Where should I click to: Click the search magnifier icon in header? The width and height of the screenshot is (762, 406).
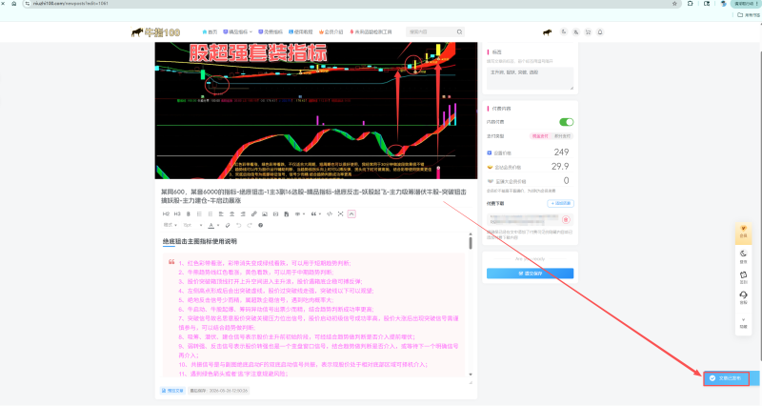click(x=459, y=32)
